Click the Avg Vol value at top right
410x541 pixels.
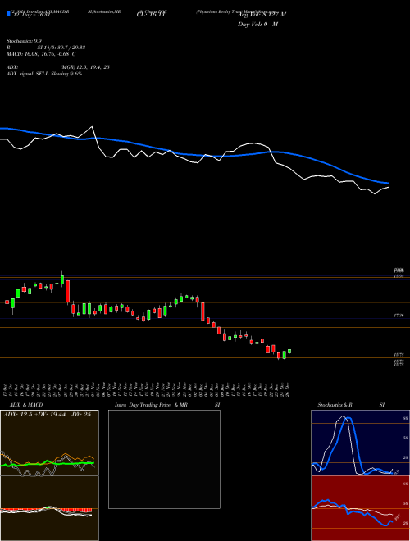262,15
